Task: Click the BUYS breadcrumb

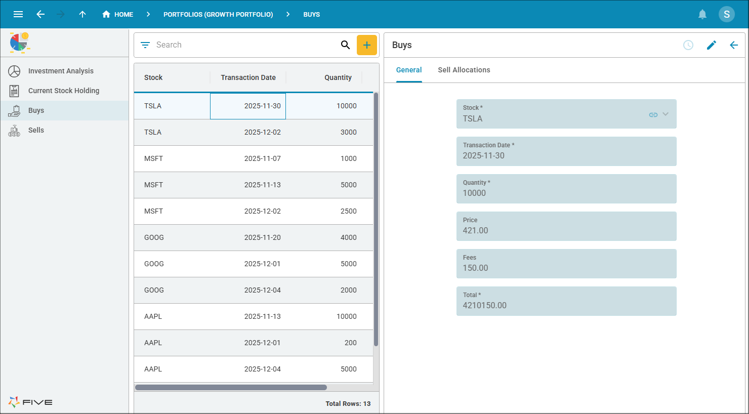Action: [x=311, y=14]
